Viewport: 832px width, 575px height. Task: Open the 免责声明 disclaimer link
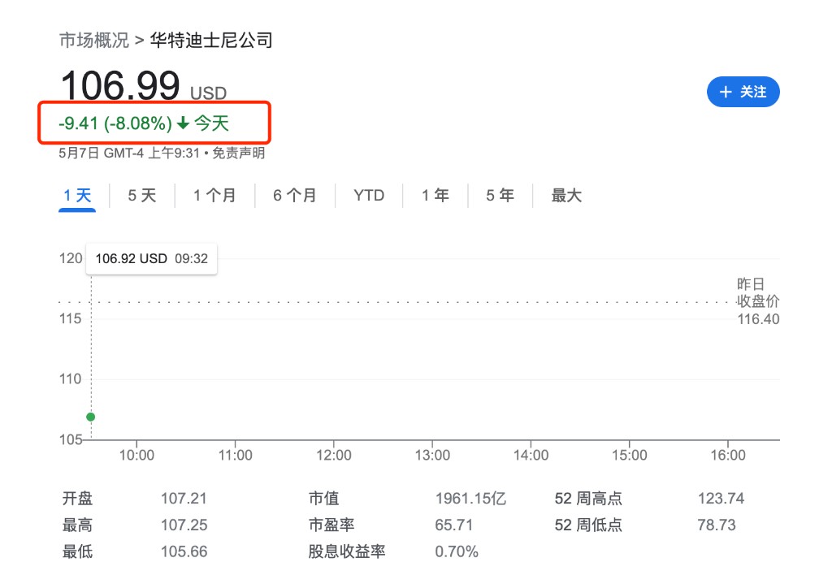click(x=239, y=153)
